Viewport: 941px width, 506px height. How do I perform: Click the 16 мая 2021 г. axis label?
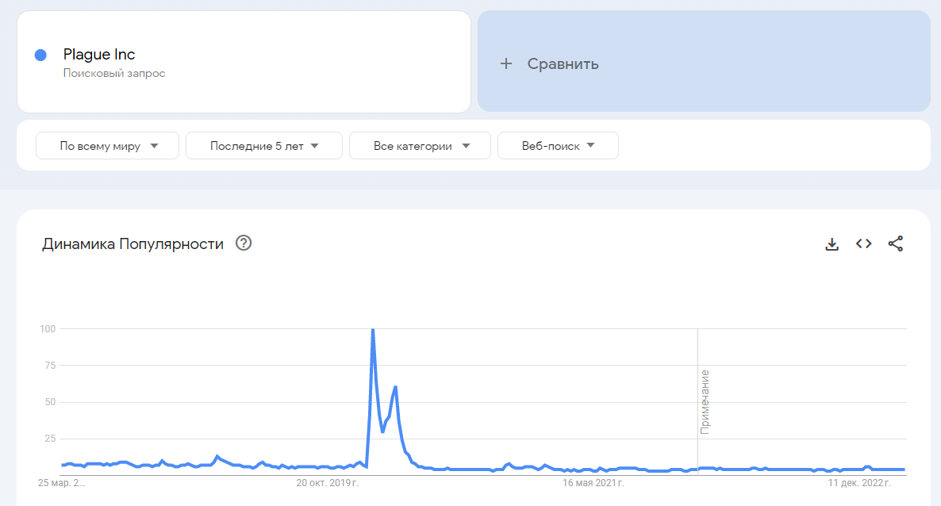click(593, 482)
